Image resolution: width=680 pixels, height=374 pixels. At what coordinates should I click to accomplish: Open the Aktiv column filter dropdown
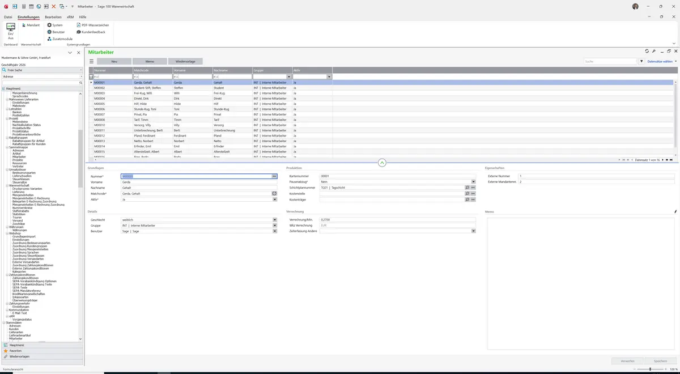click(x=329, y=76)
